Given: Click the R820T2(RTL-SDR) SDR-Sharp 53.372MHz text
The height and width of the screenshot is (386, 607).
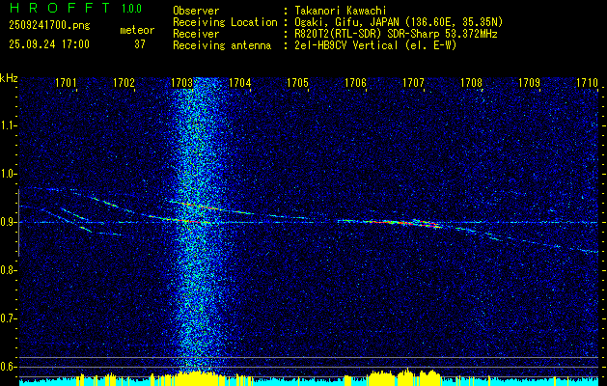Looking at the screenshot, I should 396,34.
